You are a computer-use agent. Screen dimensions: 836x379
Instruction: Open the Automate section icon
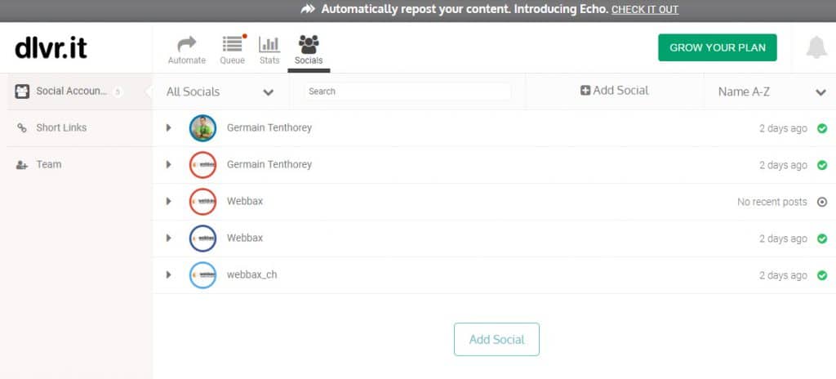point(187,44)
